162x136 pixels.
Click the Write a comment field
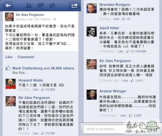tap(103, 129)
